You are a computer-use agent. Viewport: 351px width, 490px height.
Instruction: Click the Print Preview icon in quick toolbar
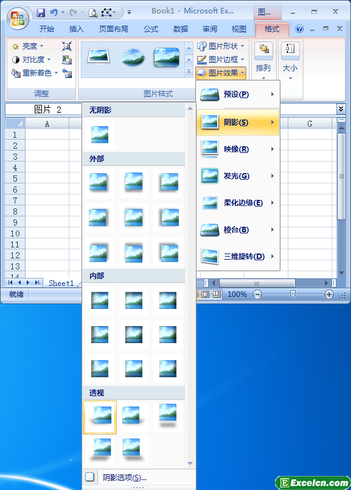pos(93,13)
